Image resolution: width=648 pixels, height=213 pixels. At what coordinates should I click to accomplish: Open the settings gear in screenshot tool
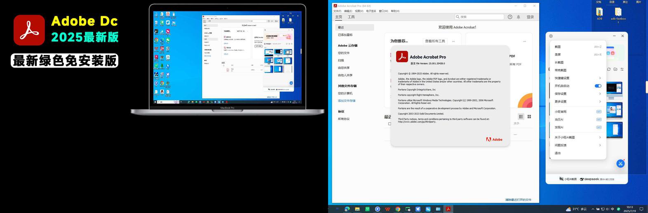(551, 36)
